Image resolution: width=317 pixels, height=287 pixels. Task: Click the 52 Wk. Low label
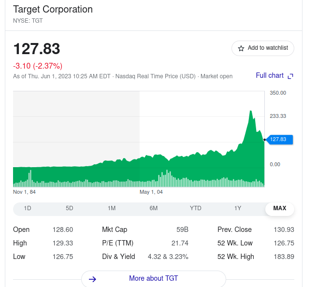click(235, 243)
